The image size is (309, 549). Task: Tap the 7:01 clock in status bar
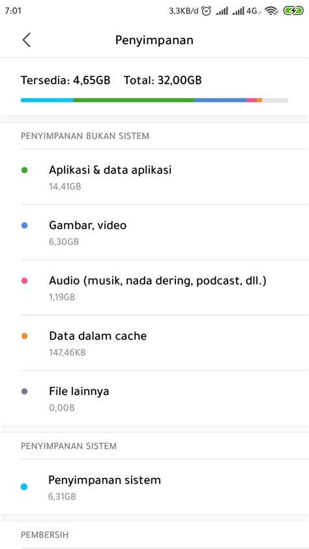13,11
